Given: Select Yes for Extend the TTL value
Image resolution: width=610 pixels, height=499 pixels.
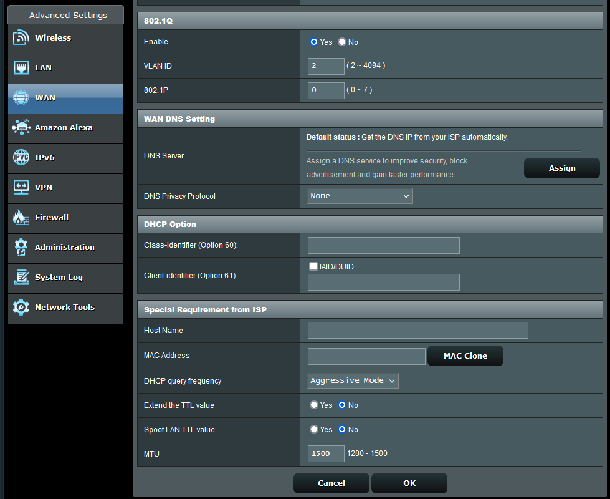Looking at the screenshot, I should (314, 405).
